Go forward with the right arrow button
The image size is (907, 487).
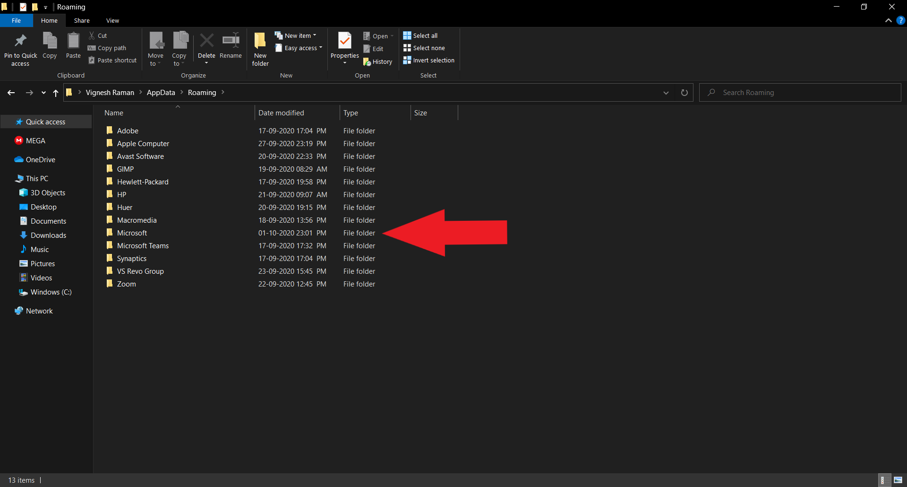(29, 93)
